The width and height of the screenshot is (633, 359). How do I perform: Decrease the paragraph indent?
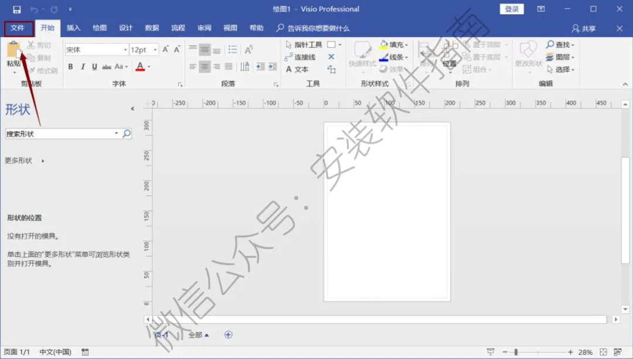(260, 67)
